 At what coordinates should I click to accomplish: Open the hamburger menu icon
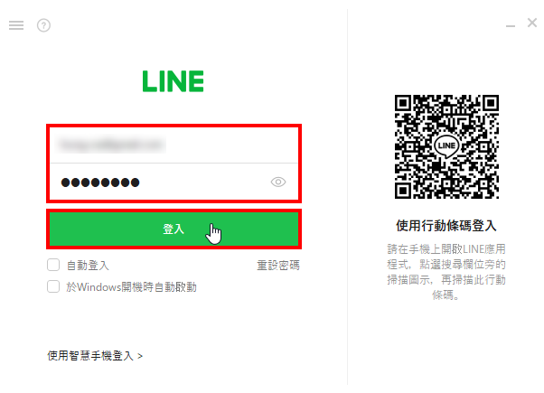[16, 25]
